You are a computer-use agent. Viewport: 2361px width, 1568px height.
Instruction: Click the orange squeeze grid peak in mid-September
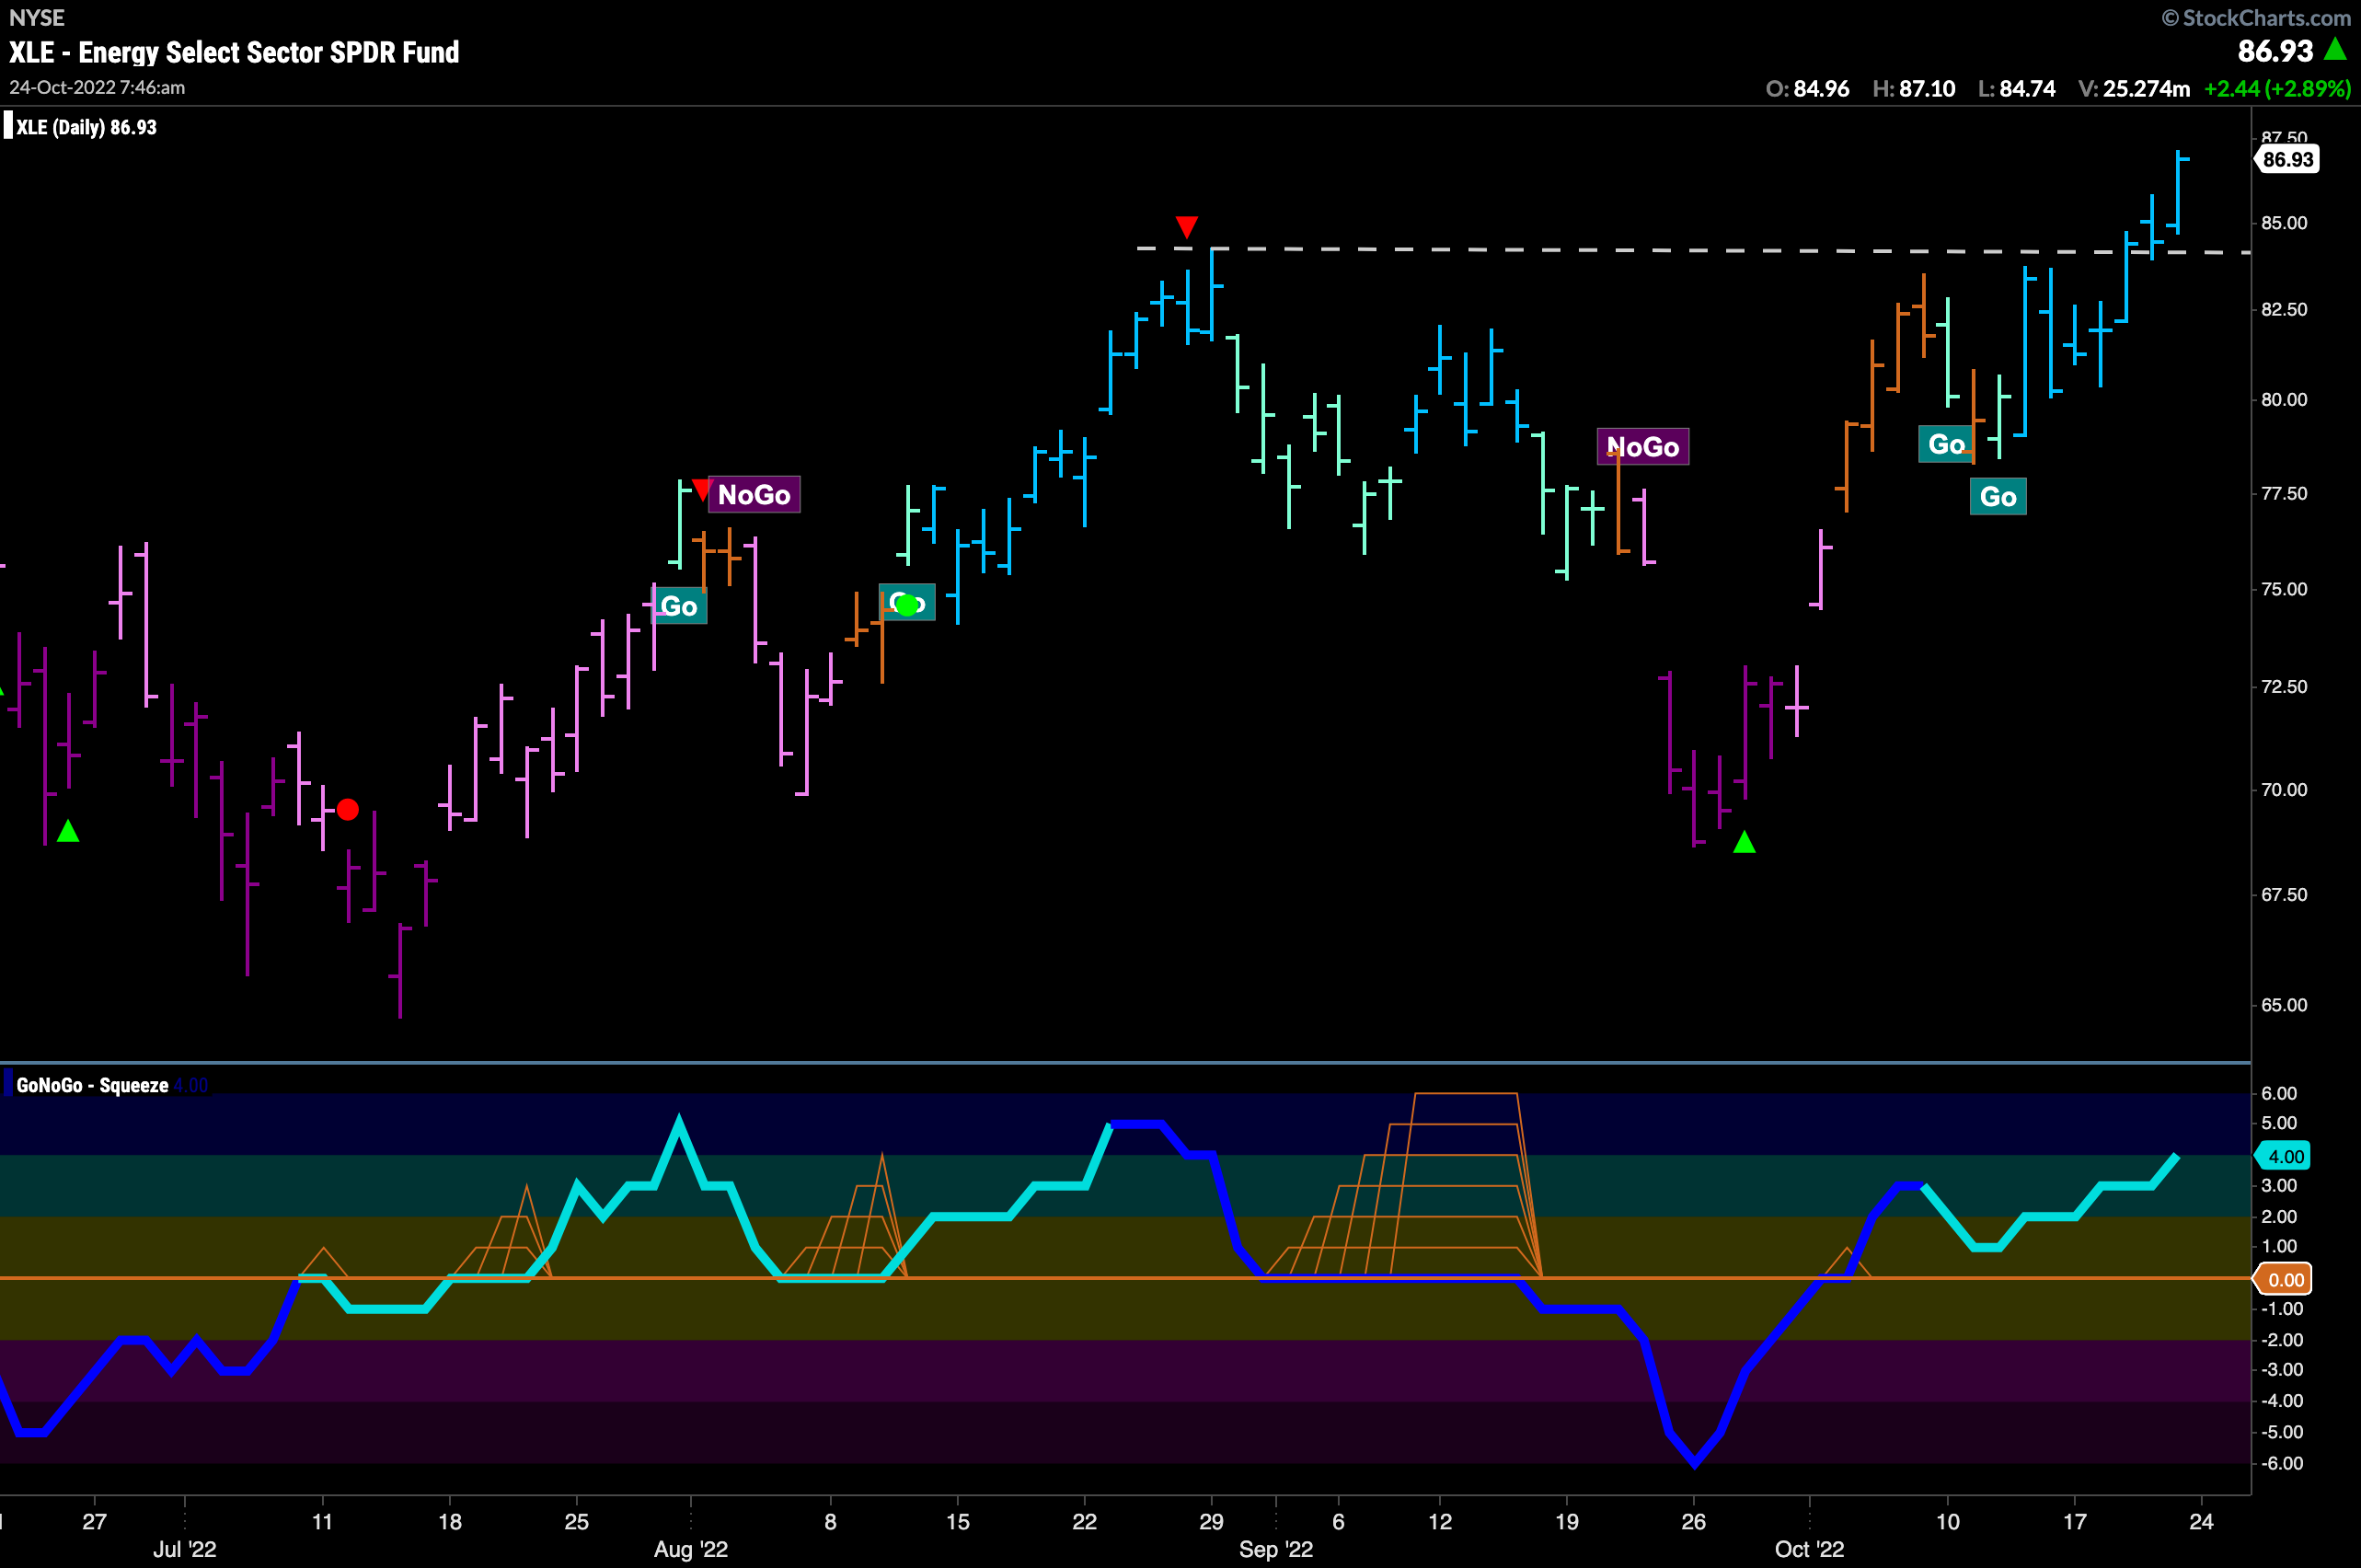1466,1095
